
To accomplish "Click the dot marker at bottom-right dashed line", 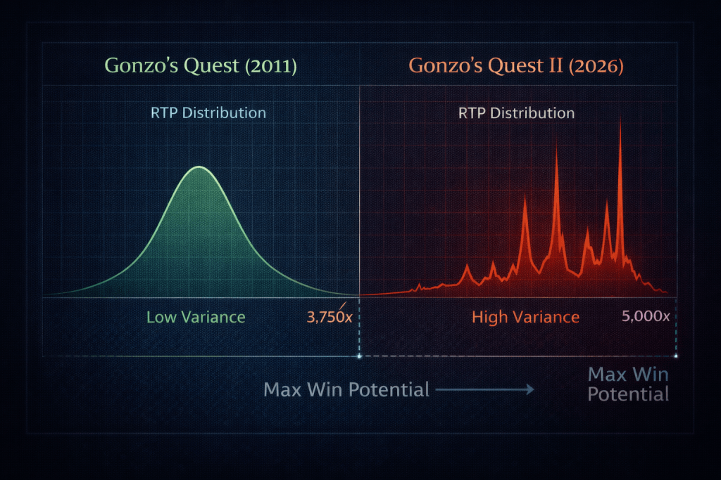I will 676,356.
